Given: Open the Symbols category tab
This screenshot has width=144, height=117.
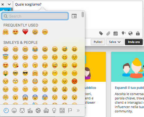Looking at the screenshot, I should click(62, 111).
